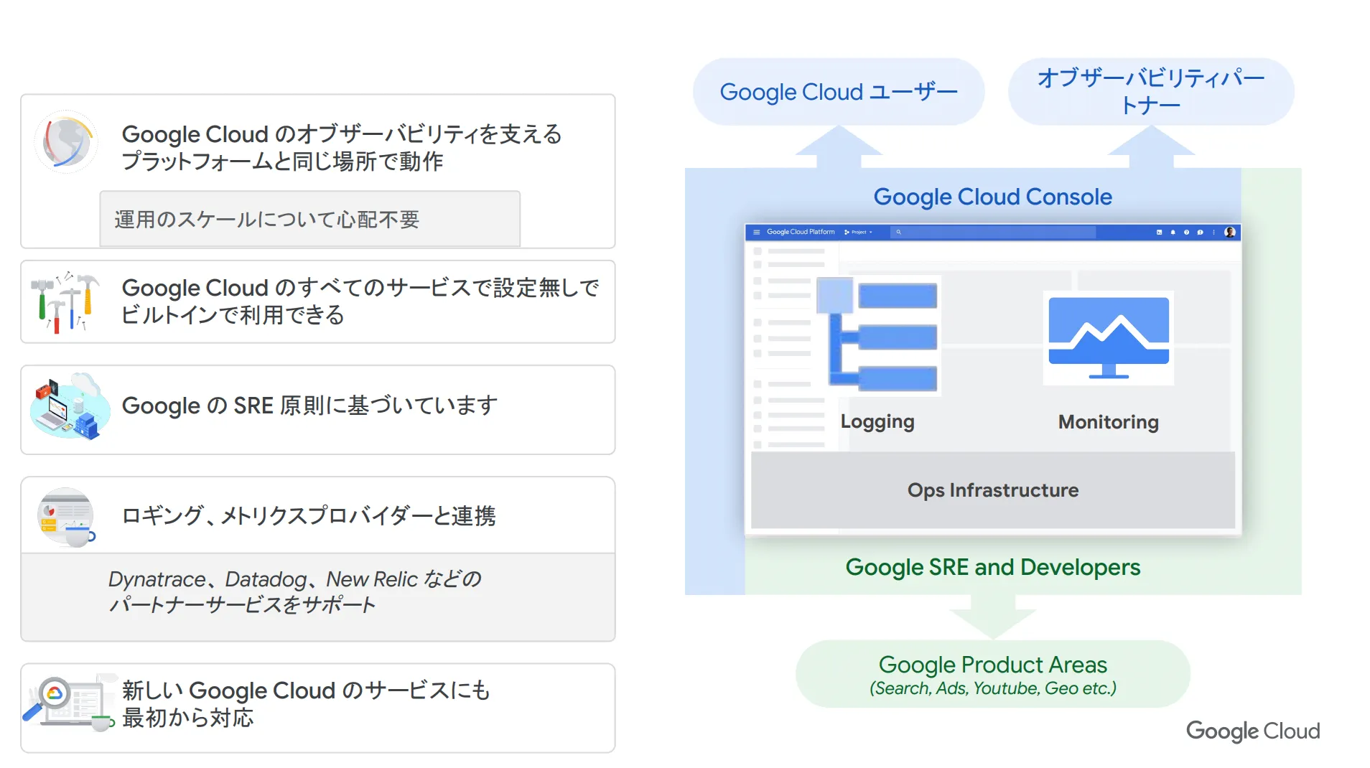Click the user avatar in console header

[1230, 232]
